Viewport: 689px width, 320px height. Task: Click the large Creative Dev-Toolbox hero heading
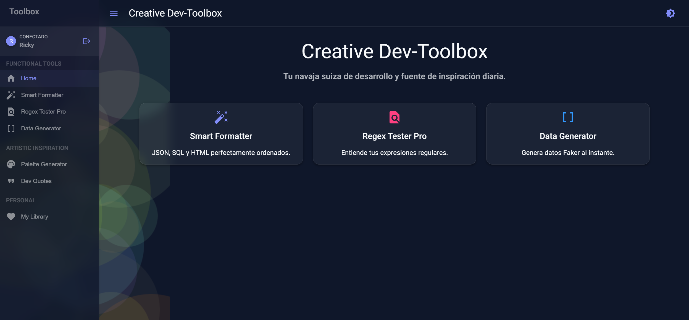pos(394,52)
